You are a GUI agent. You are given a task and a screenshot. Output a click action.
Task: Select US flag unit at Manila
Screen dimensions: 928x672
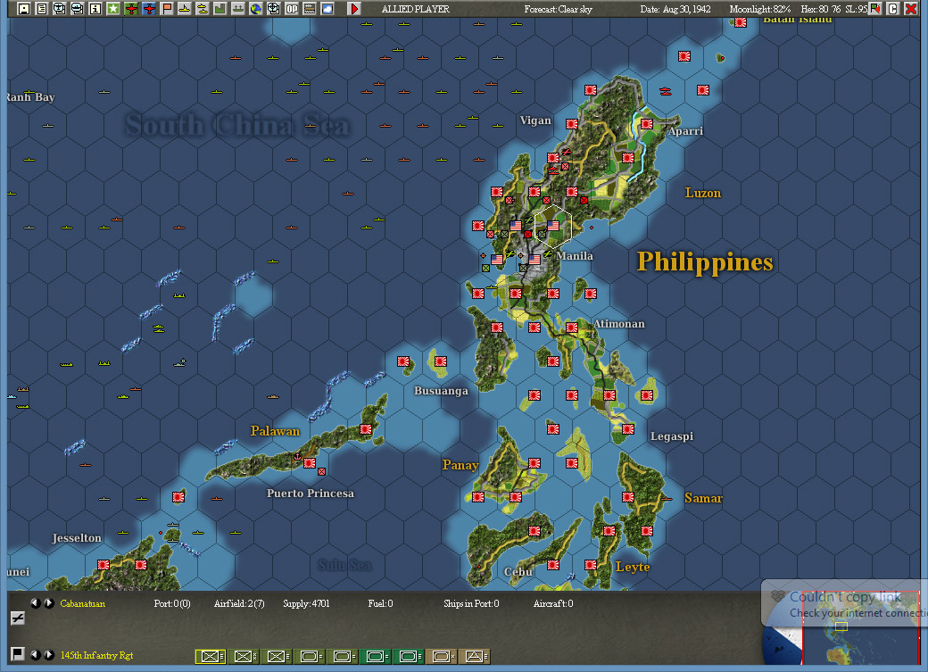click(534, 260)
